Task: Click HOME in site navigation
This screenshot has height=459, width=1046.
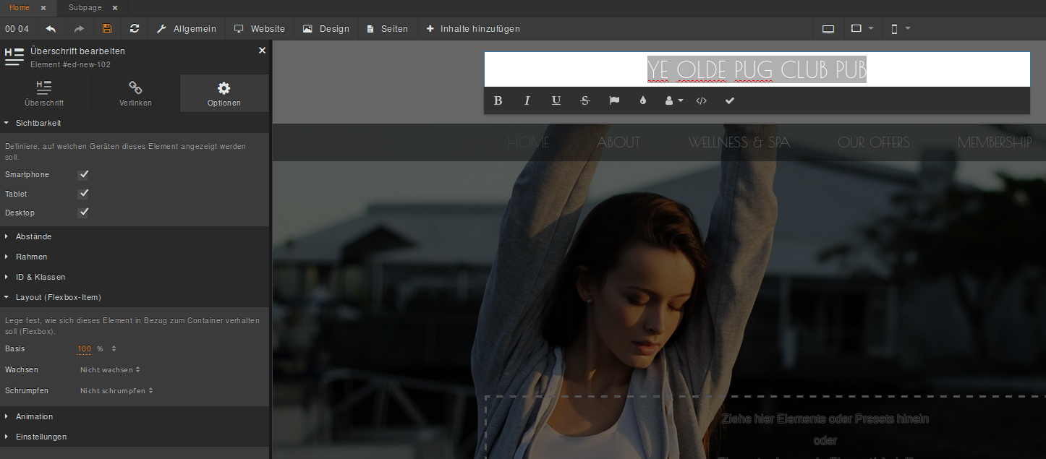Action: 529,142
